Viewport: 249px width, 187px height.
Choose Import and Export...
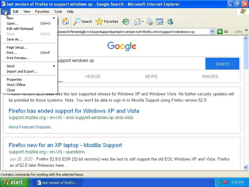click(29, 71)
